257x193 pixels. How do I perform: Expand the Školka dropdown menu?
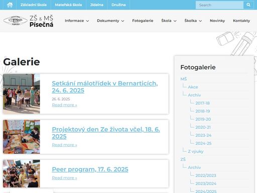click(193, 21)
